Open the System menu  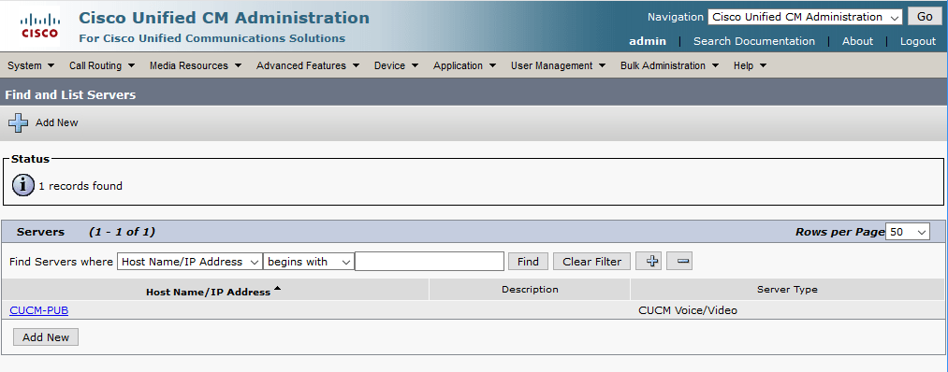(x=31, y=65)
